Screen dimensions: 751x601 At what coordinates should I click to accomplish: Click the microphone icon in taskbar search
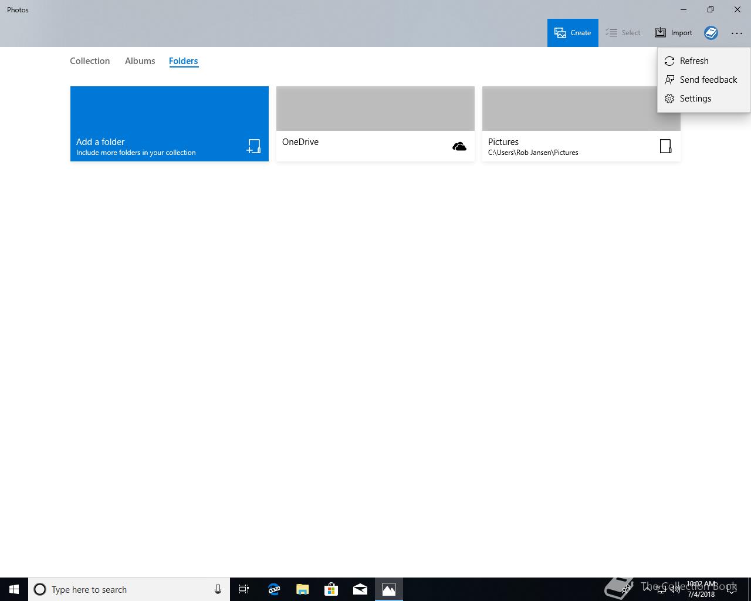[218, 589]
